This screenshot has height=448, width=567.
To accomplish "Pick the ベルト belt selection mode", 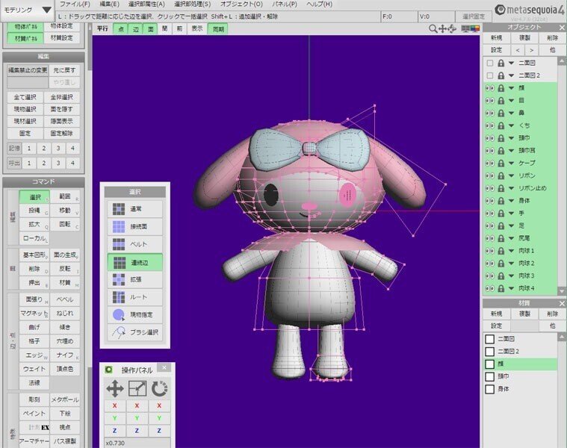I will [135, 244].
